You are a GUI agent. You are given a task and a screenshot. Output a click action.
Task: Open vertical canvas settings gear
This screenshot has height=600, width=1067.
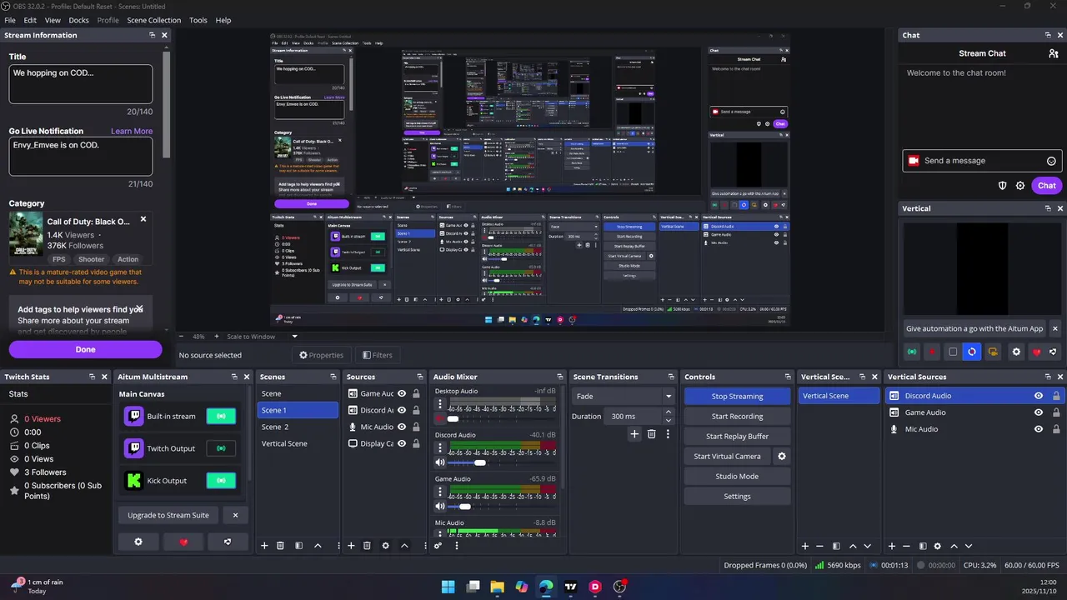(x=1016, y=352)
